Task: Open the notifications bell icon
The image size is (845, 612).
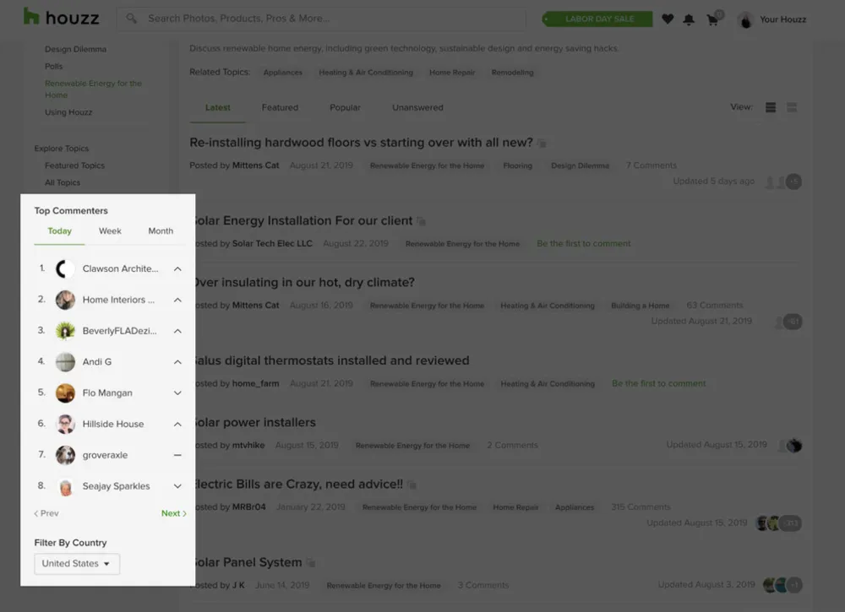Action: click(x=690, y=19)
